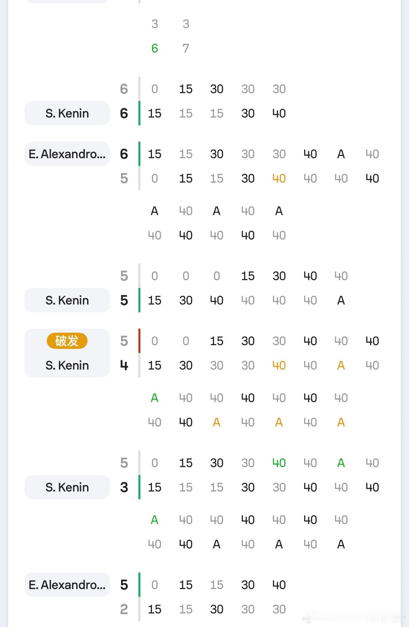Click the gray 7 beside the green 6

click(186, 48)
